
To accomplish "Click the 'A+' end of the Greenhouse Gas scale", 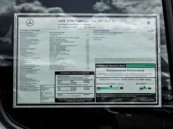I will pos(98,88).
